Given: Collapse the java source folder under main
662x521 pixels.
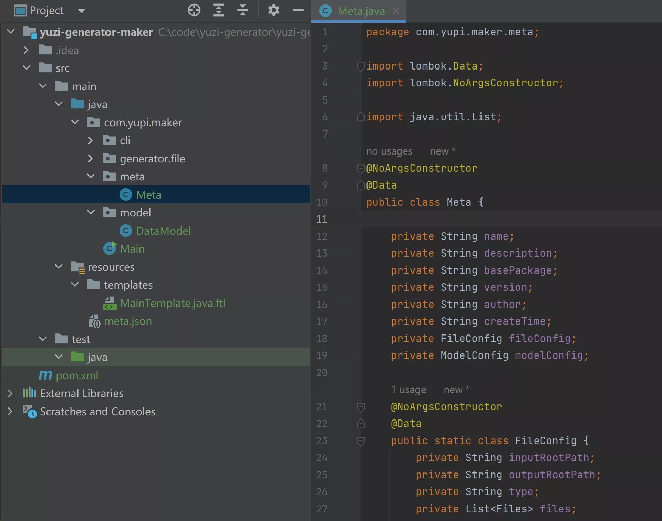Looking at the screenshot, I should pos(59,104).
